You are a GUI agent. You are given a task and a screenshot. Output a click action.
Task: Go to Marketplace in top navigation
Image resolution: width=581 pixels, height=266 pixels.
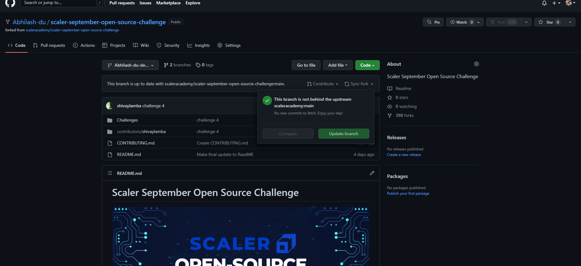[168, 3]
